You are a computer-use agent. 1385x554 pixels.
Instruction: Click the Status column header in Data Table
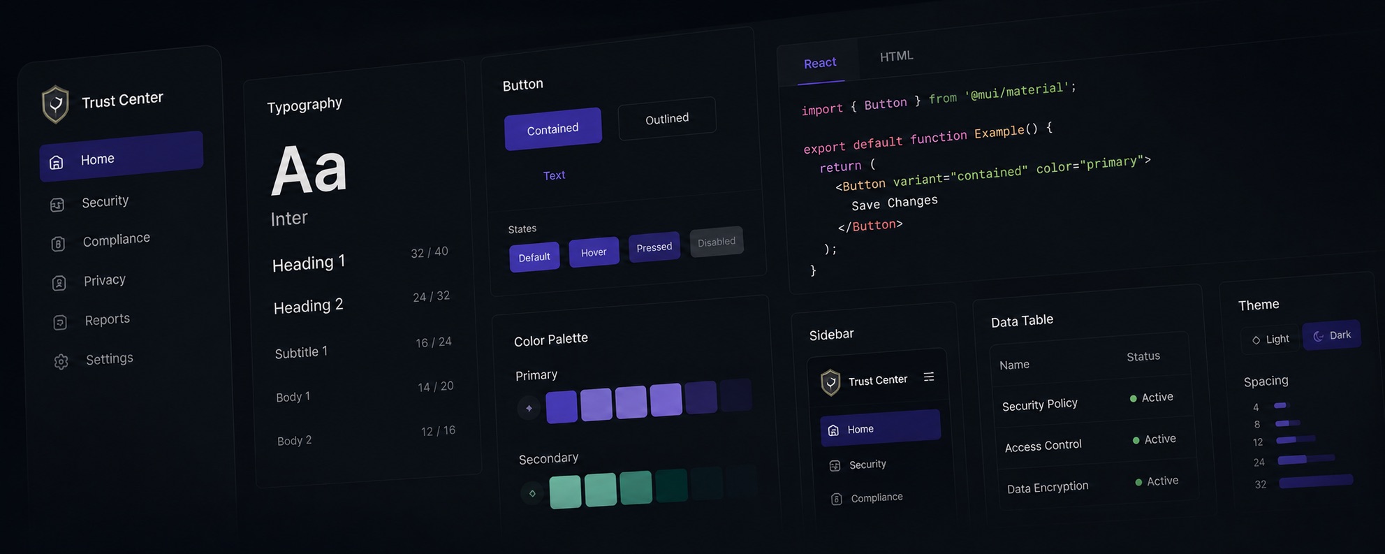tap(1143, 356)
